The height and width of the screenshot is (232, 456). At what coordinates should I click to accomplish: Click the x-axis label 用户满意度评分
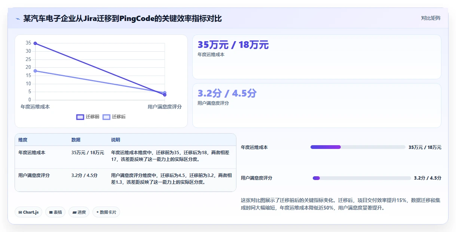[165, 107]
